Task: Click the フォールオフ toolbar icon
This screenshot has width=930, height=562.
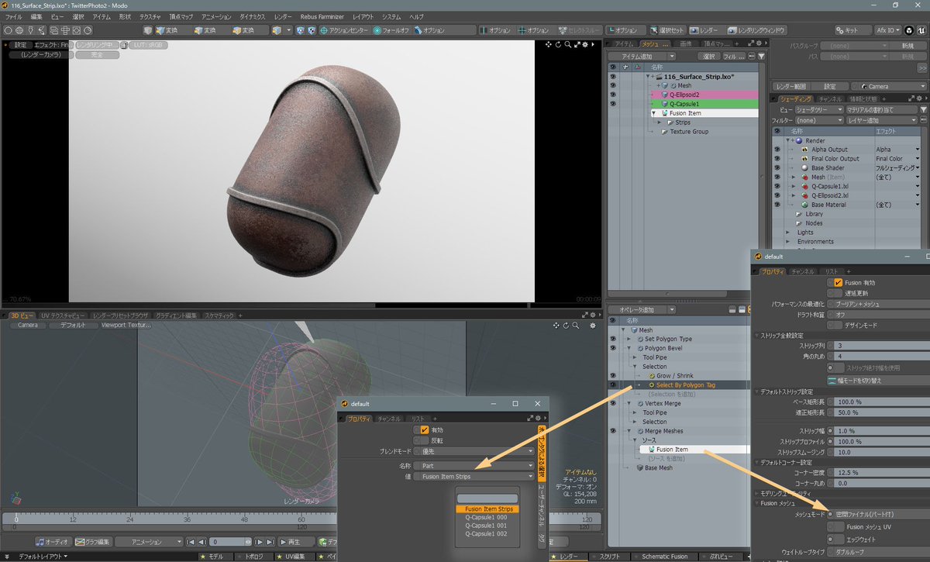Action: (377, 30)
